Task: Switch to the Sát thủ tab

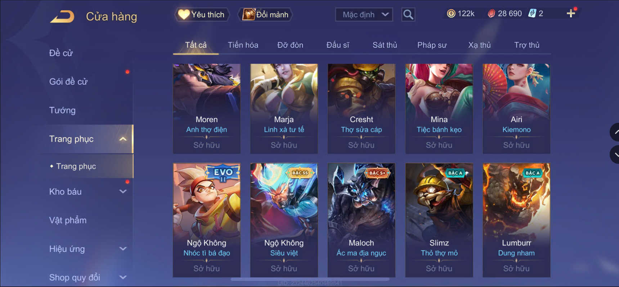Action: click(385, 45)
